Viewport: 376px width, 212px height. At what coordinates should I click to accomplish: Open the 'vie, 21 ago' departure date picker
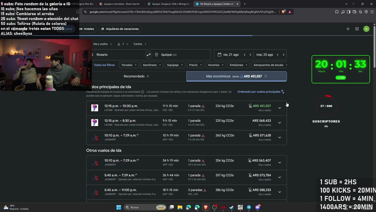tap(231, 55)
